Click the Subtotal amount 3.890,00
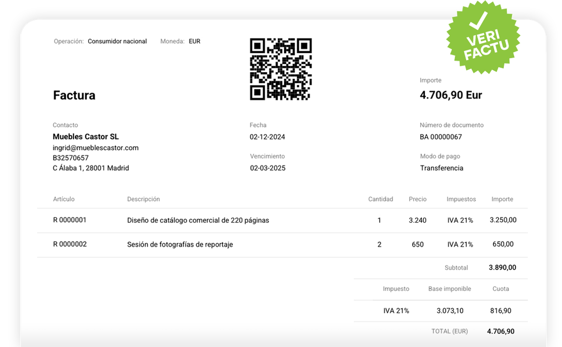Screen dimensions: 562x347 [502, 268]
